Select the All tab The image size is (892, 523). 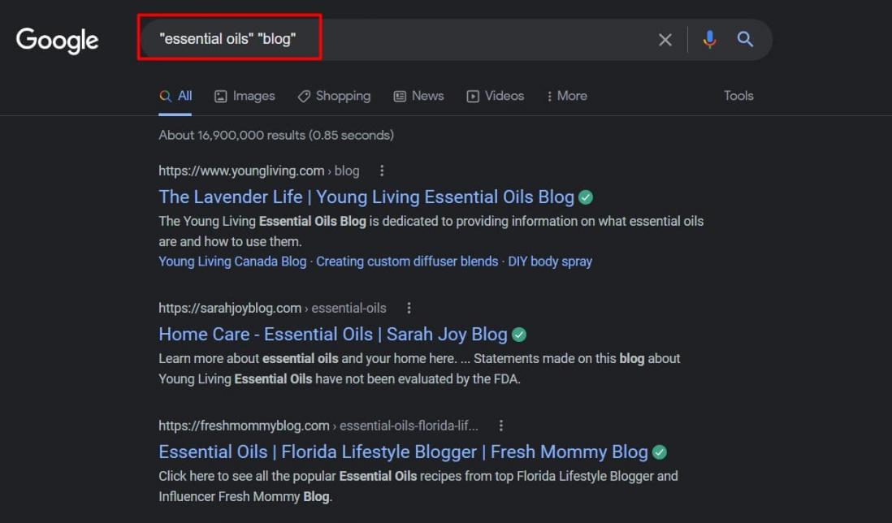[x=175, y=96]
